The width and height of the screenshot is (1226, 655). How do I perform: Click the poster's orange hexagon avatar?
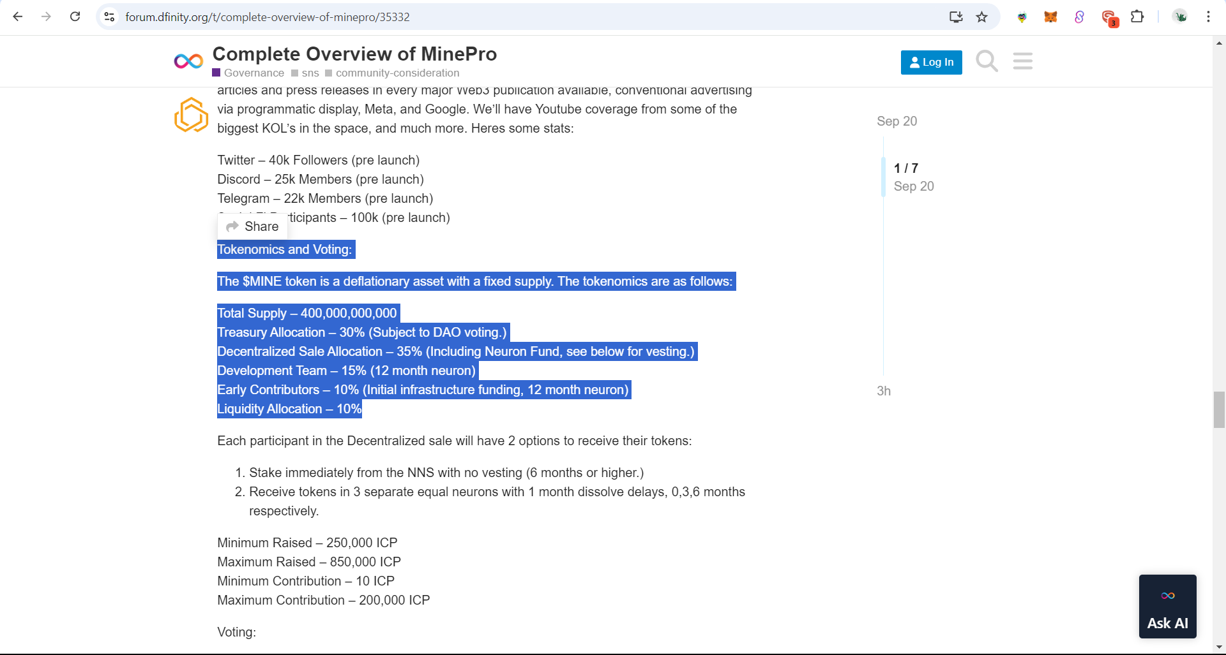[x=191, y=115]
